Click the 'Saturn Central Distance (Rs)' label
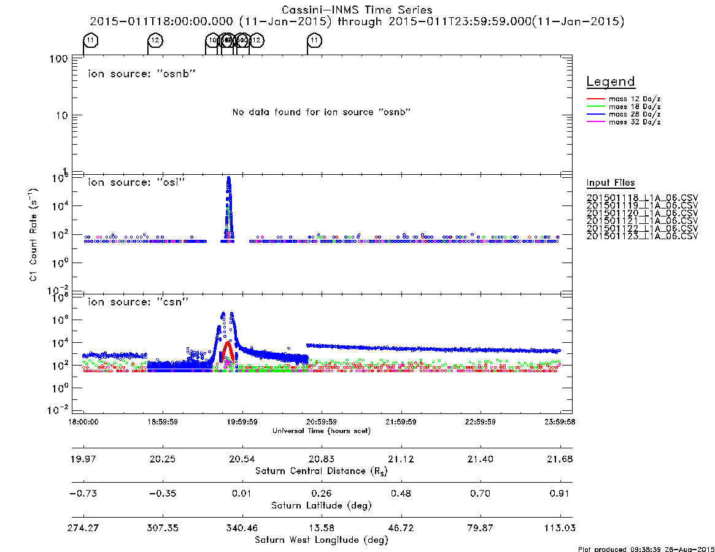This screenshot has height=552, width=715. pos(322,471)
